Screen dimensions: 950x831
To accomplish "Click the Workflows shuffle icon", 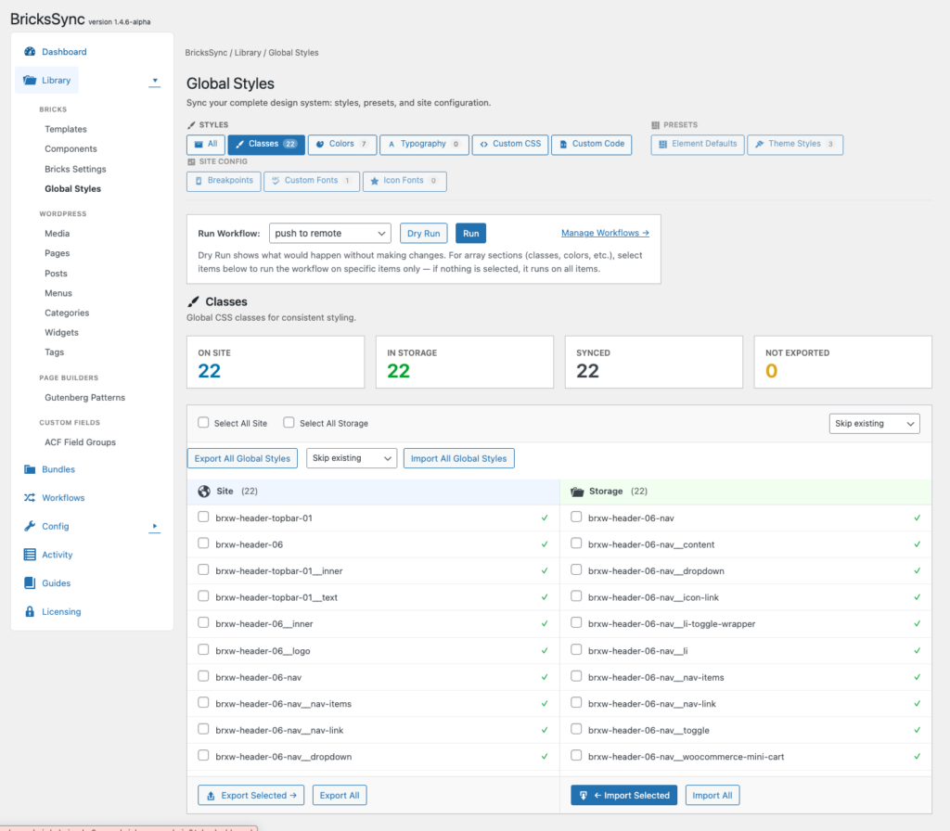I will tap(30, 498).
